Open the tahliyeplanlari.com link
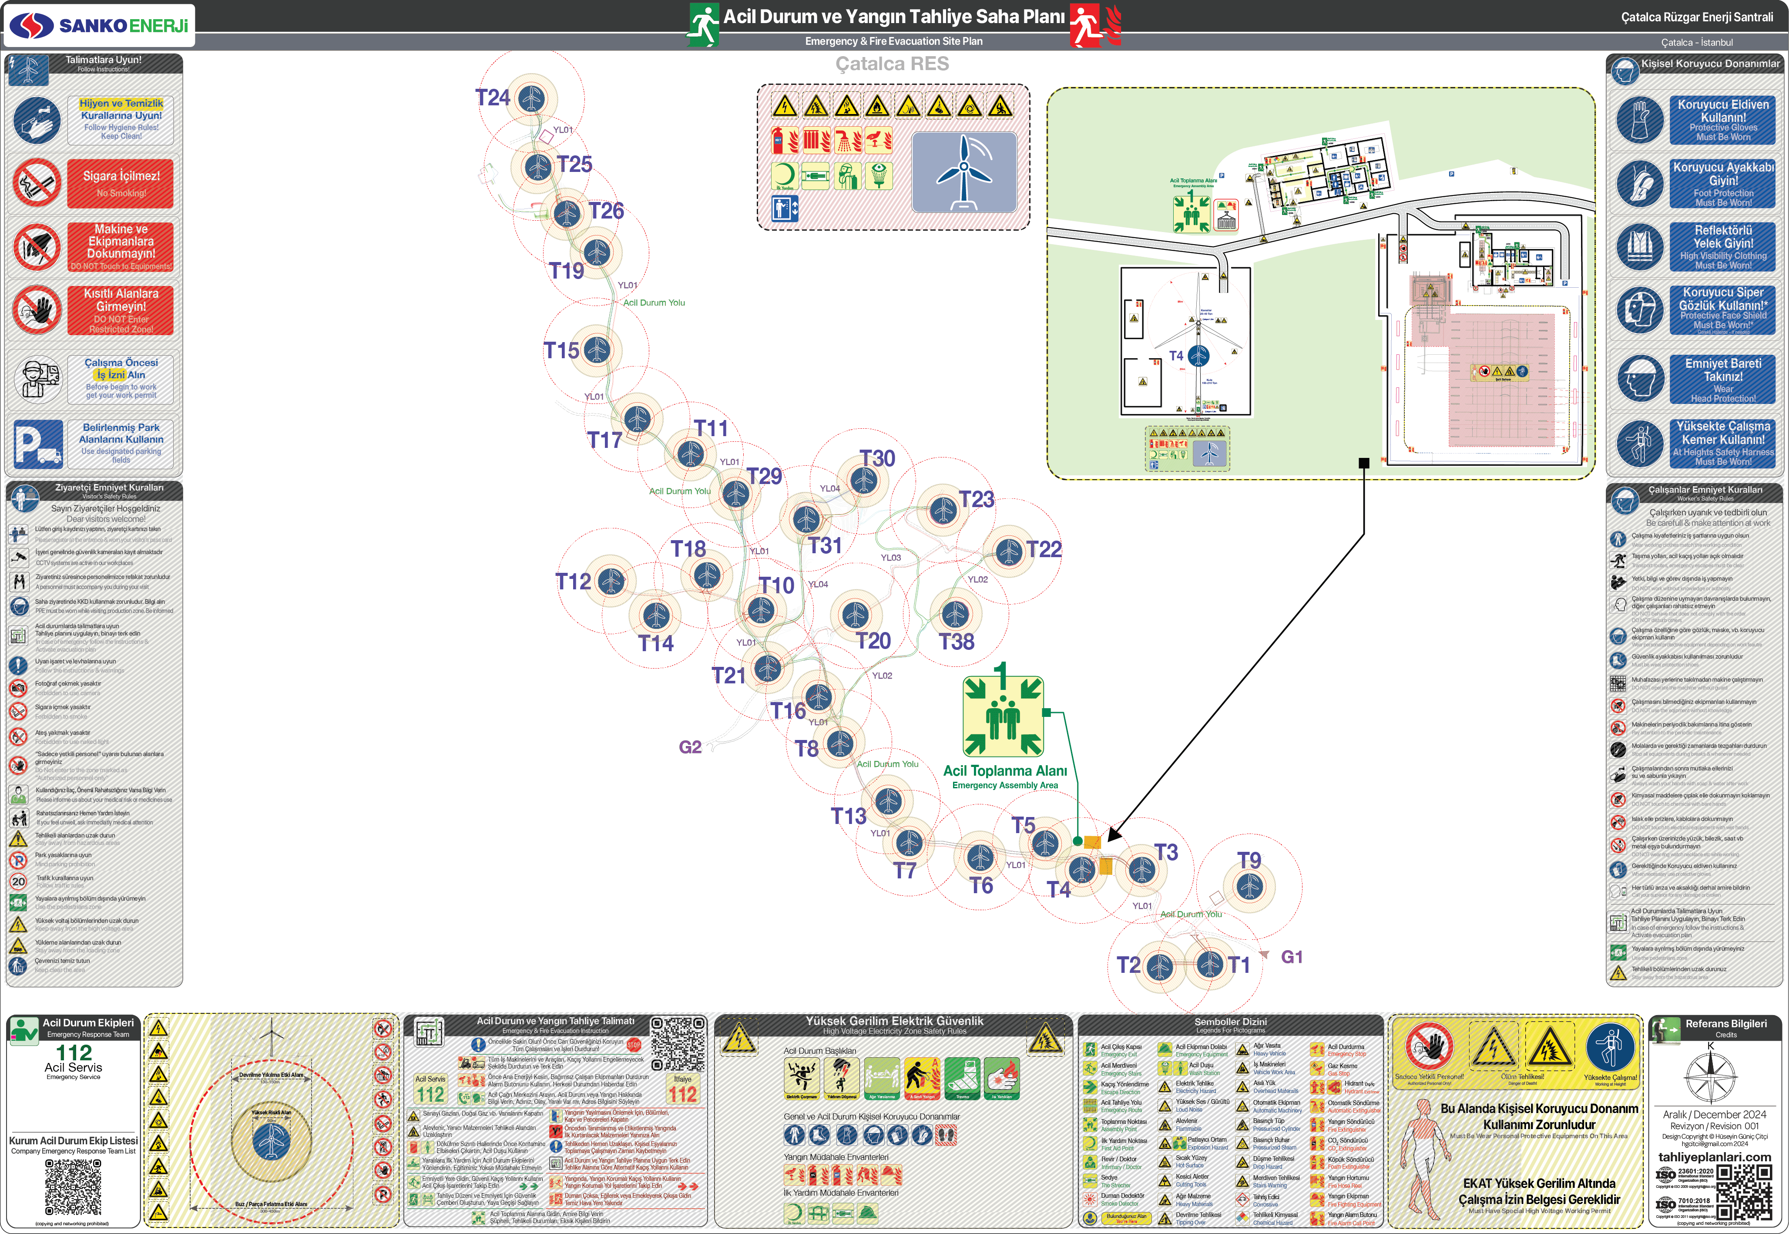The image size is (1789, 1234). 1714,1157
